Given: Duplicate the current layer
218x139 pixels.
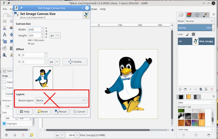Looking at the screenshot, I should pyautogui.click(x=201, y=89).
